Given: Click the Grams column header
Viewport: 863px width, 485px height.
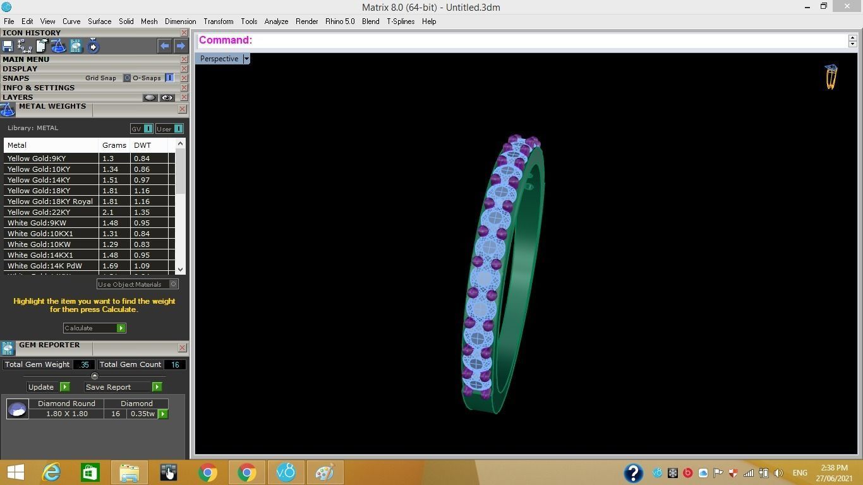Looking at the screenshot, I should point(114,145).
